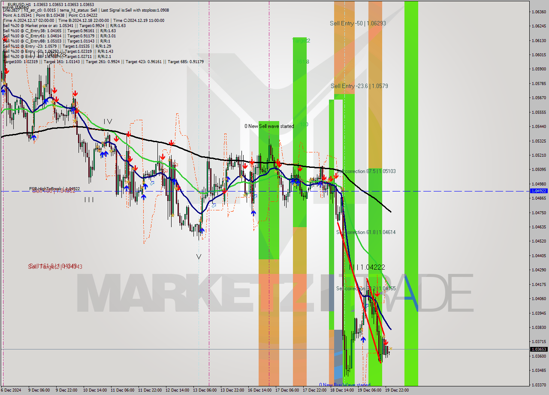Click the 1.06360 price axis value
549x395 pixels.
tap(539, 12)
